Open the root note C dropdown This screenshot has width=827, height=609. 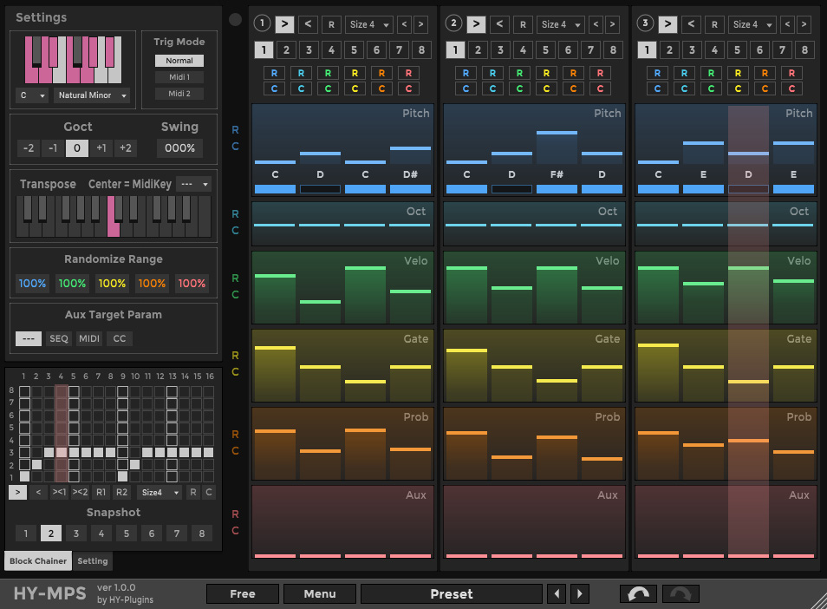coord(33,95)
